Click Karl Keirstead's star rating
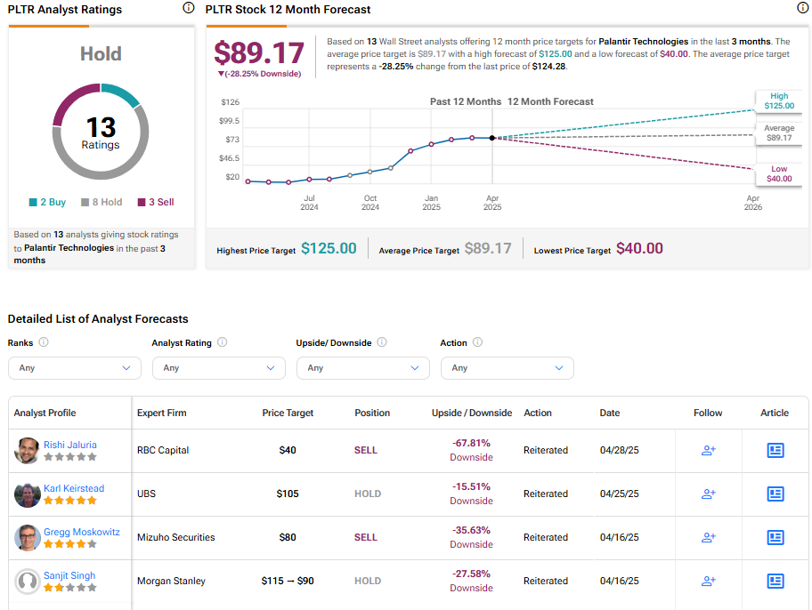 70,501
